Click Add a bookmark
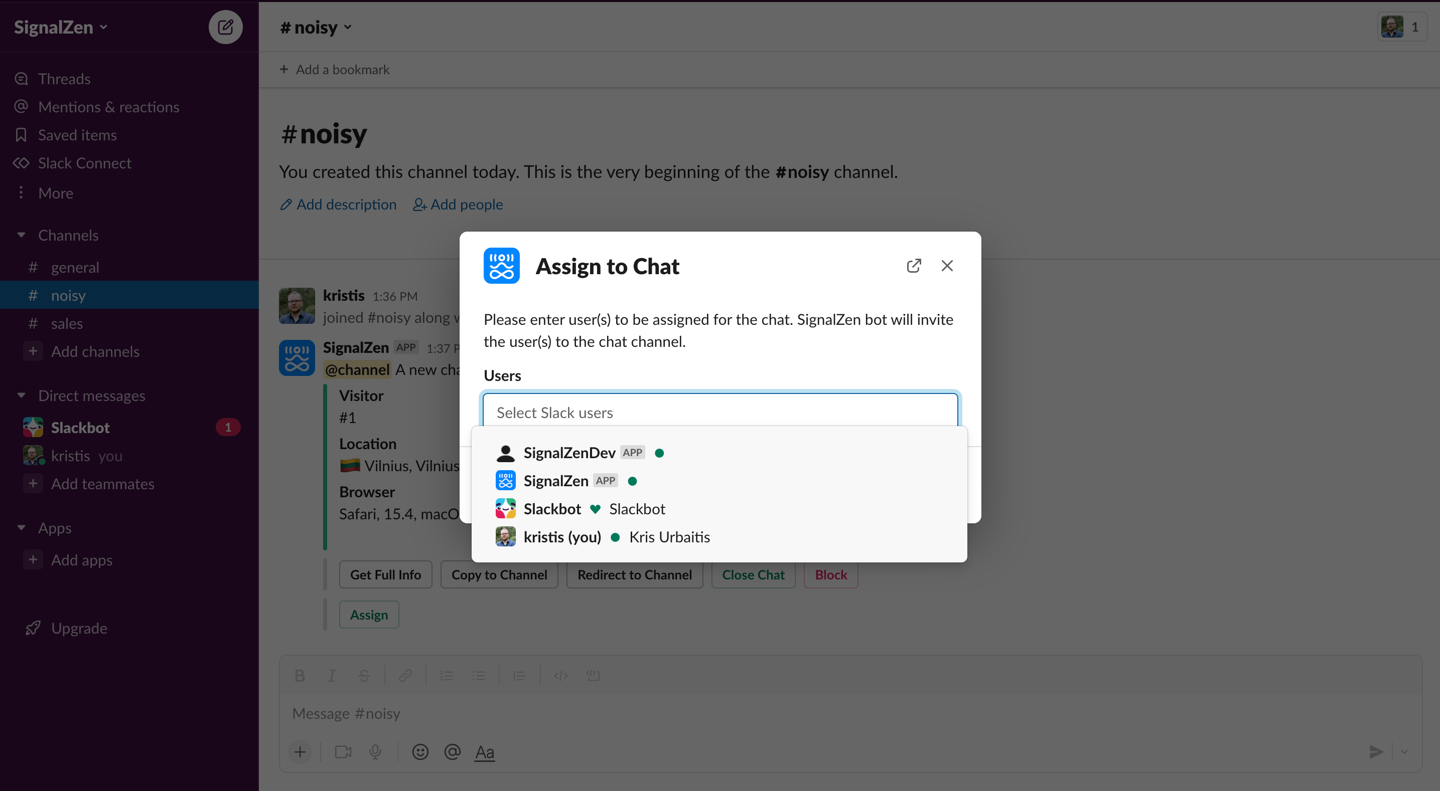This screenshot has height=791, width=1440. (x=334, y=69)
